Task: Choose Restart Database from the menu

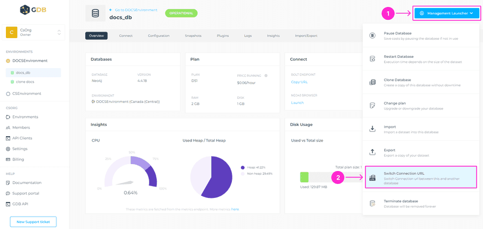Action: pyautogui.click(x=421, y=59)
